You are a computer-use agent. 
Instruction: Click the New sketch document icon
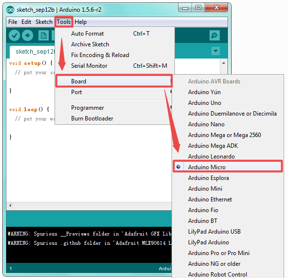click(43, 35)
